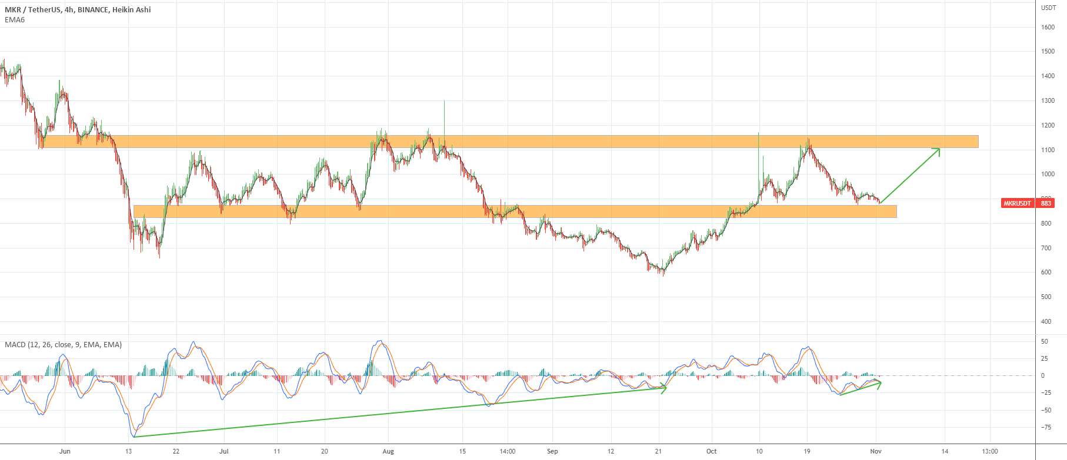Click the 10 date on the time axis
The height and width of the screenshot is (460, 1067).
(759, 451)
